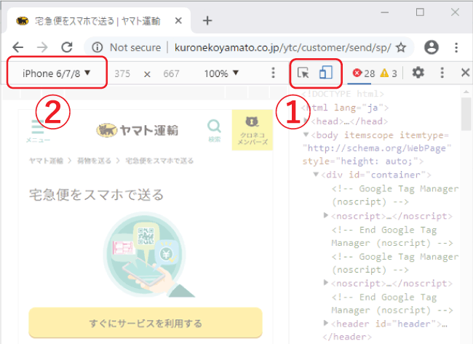The image size is (473, 344).
Task: Follow the 荷物を送る breadcrumb link
Action: click(x=94, y=161)
